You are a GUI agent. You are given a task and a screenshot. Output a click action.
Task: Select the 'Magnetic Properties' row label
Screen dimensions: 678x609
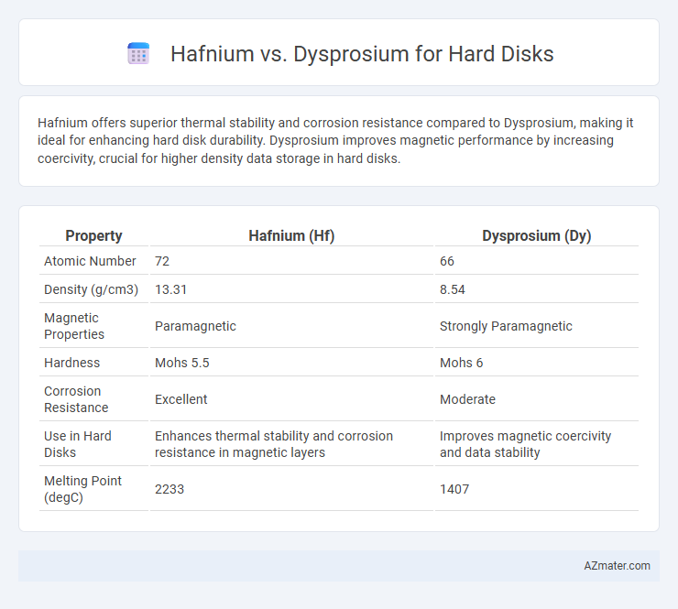[x=74, y=326]
